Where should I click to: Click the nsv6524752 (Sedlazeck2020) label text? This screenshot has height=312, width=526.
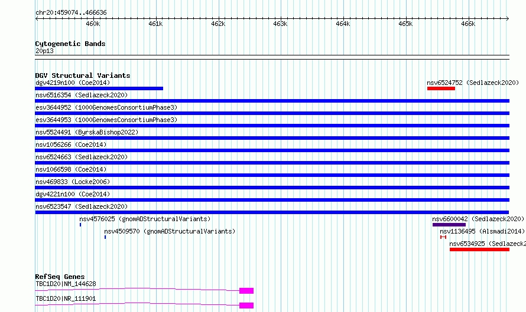point(473,83)
